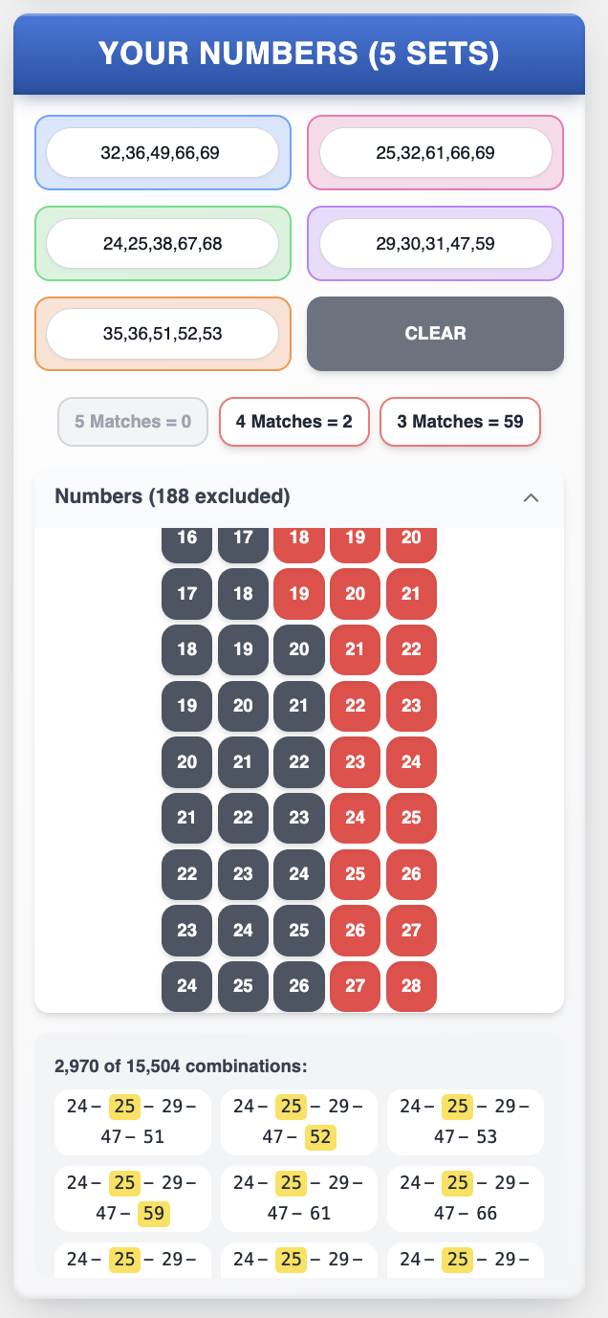The width and height of the screenshot is (608, 1318).
Task: Click the orange set 35,36,51,52,53
Action: tap(163, 333)
